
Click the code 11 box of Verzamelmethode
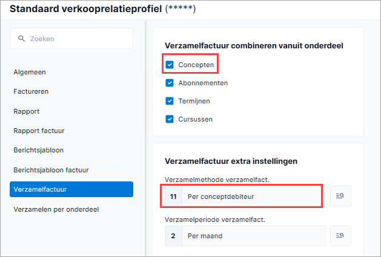tap(173, 197)
